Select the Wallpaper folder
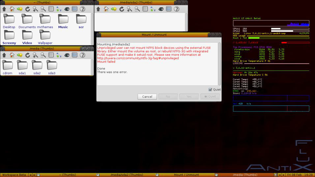This screenshot has width=315, height=177. pos(45,37)
